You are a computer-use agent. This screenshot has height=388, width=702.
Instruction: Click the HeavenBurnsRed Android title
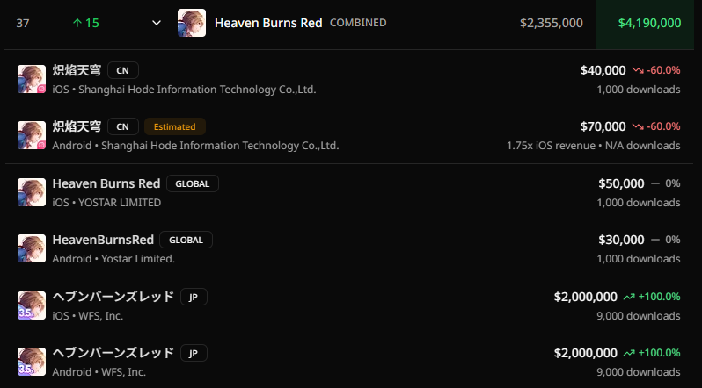coord(103,240)
